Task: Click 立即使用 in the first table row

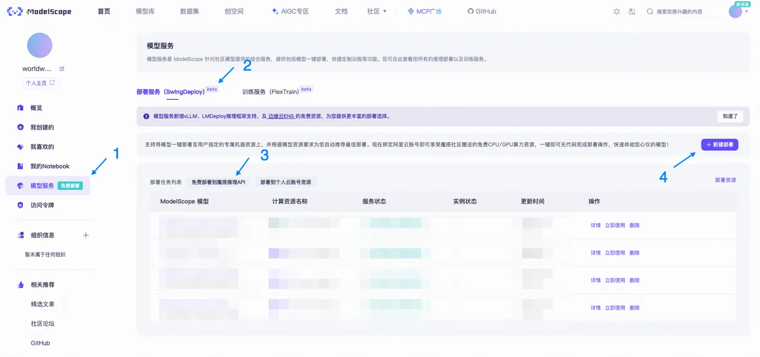Action: point(615,225)
